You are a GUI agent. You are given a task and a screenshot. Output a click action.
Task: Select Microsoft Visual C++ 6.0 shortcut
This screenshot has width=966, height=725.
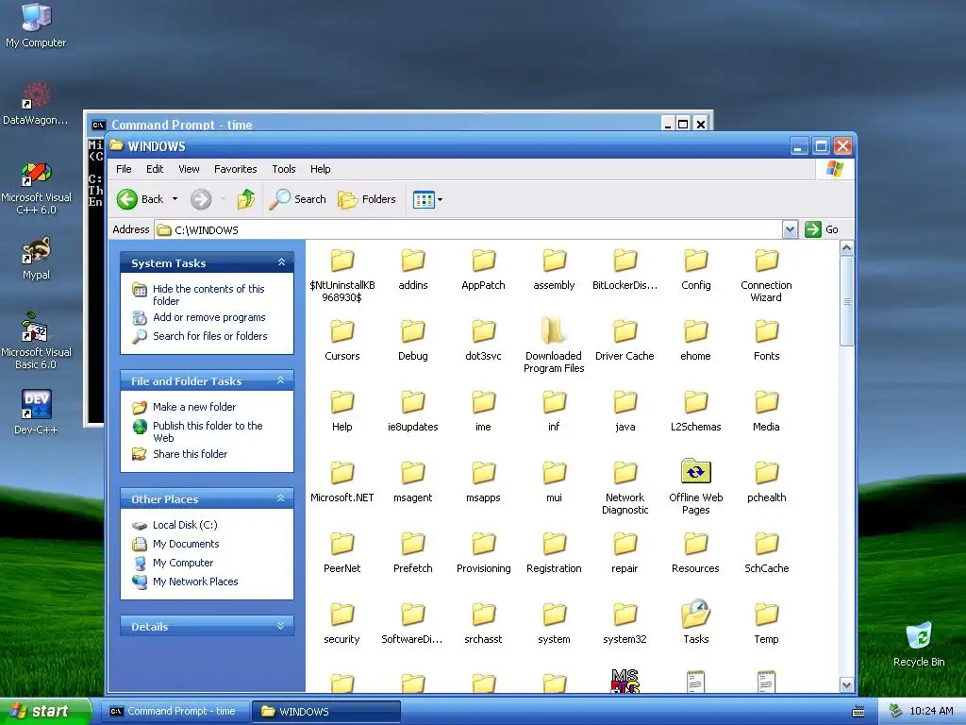tap(36, 188)
